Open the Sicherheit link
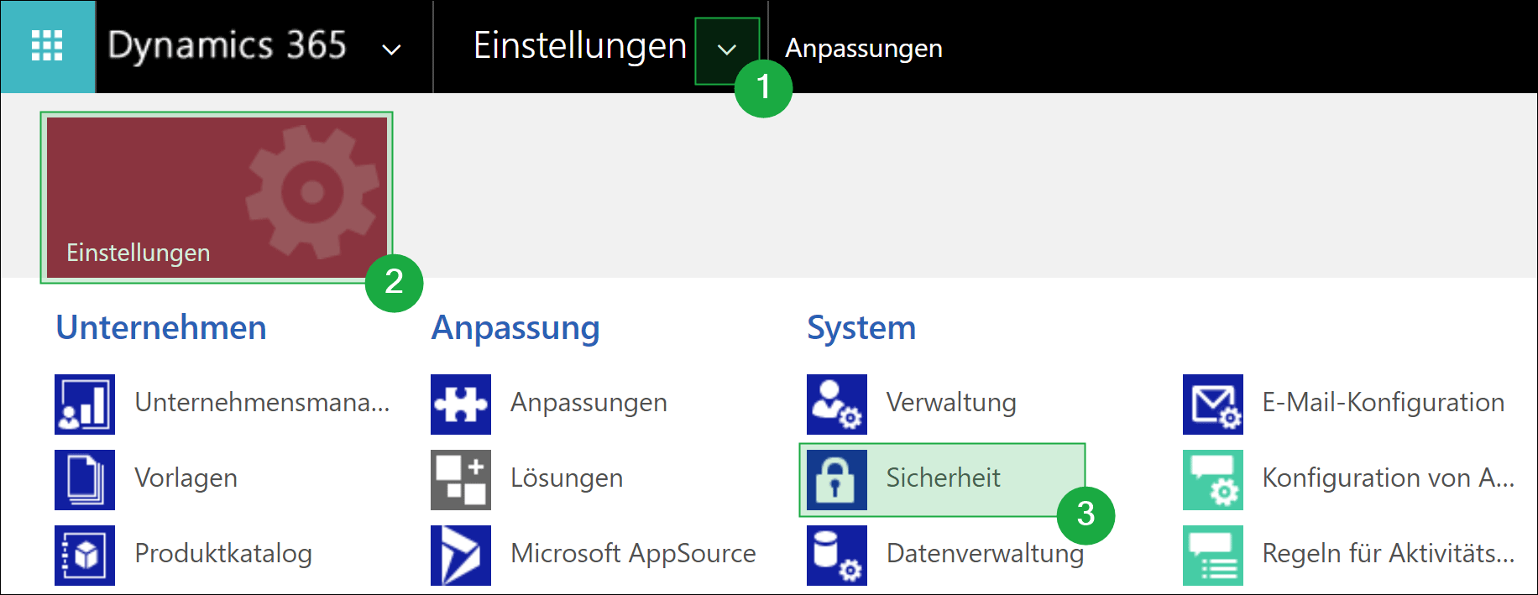The width and height of the screenshot is (1538, 595). pyautogui.click(x=943, y=478)
